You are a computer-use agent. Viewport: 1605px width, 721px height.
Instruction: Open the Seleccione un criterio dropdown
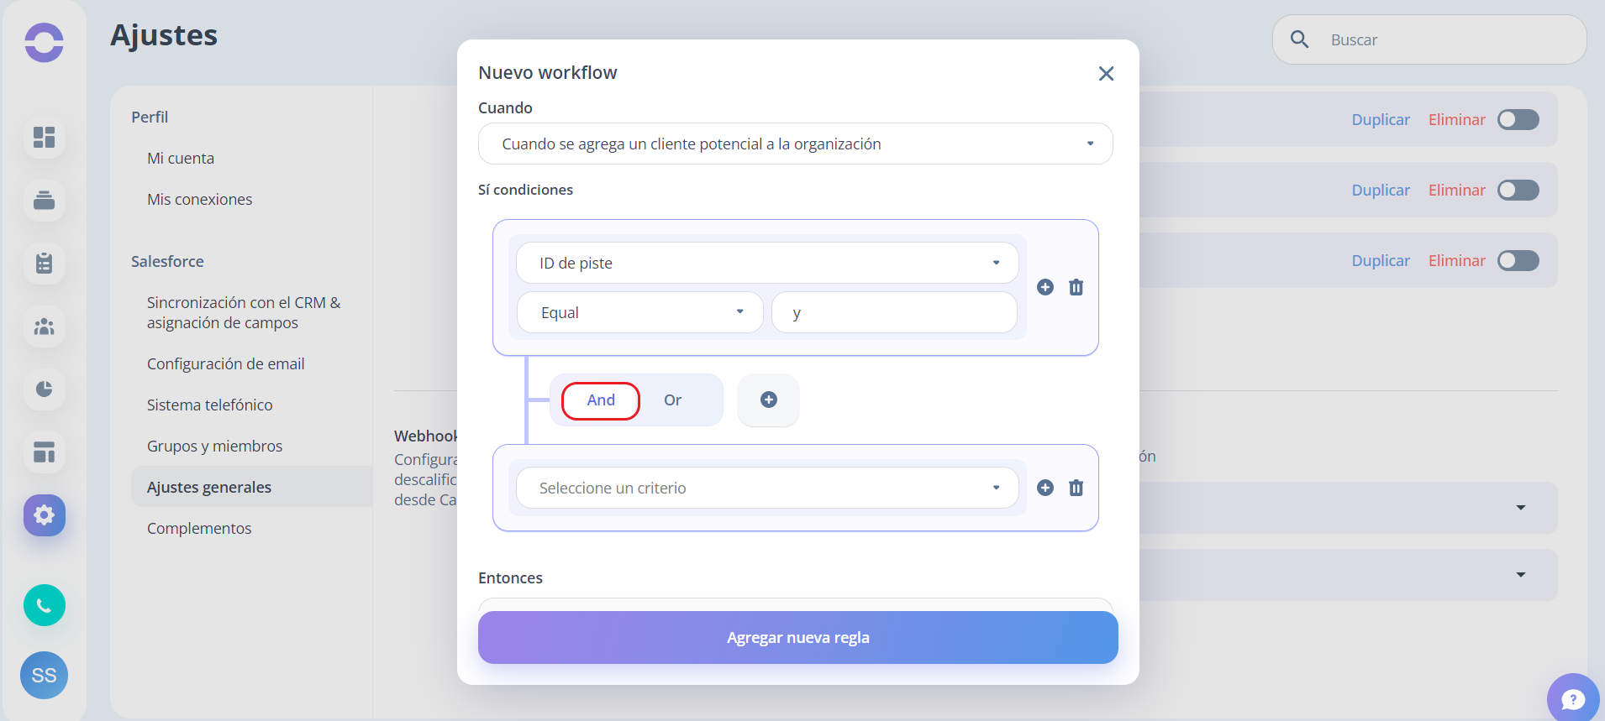[767, 488]
